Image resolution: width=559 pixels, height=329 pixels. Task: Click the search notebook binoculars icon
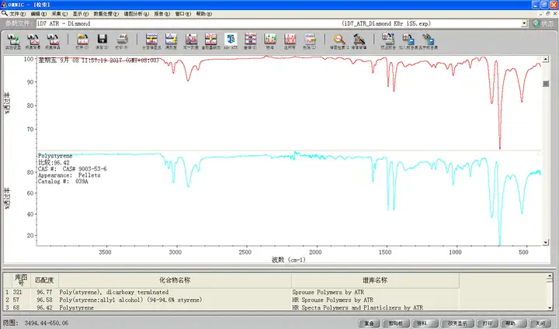click(x=428, y=41)
